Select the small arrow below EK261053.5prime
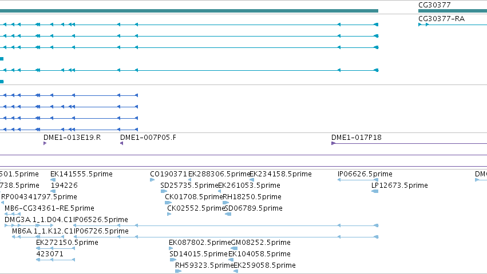The image size is (487, 274). point(220,191)
